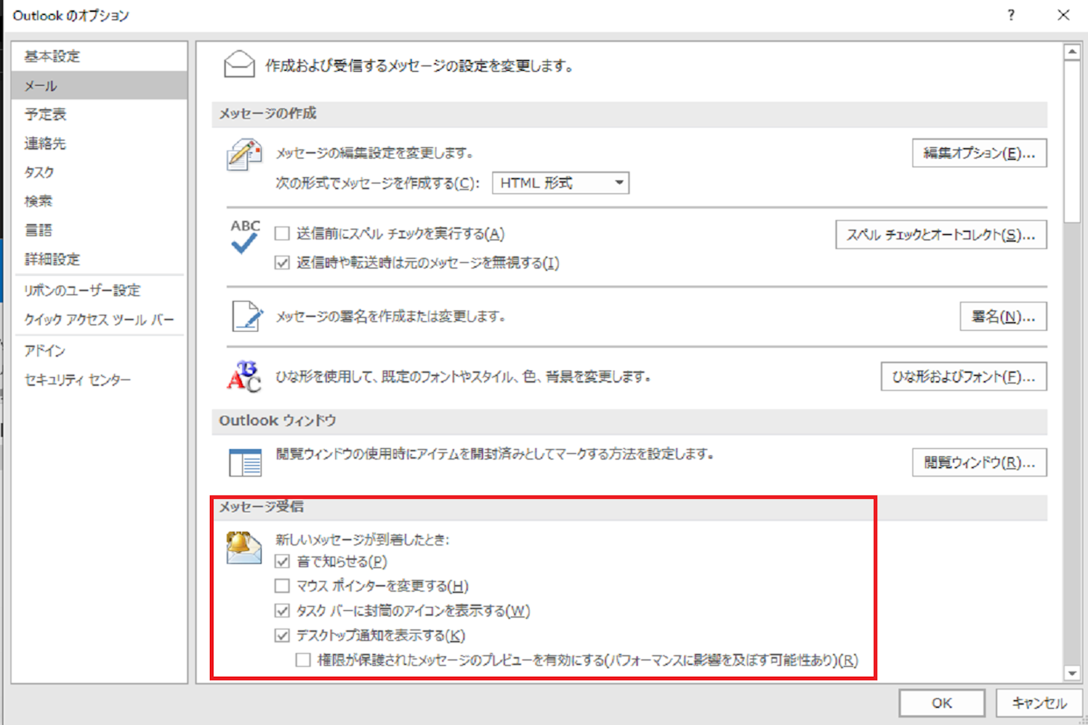Screen dimensions: 1088x725
Task: Enable マウス ポインターを変更する checkbox
Action: (282, 586)
